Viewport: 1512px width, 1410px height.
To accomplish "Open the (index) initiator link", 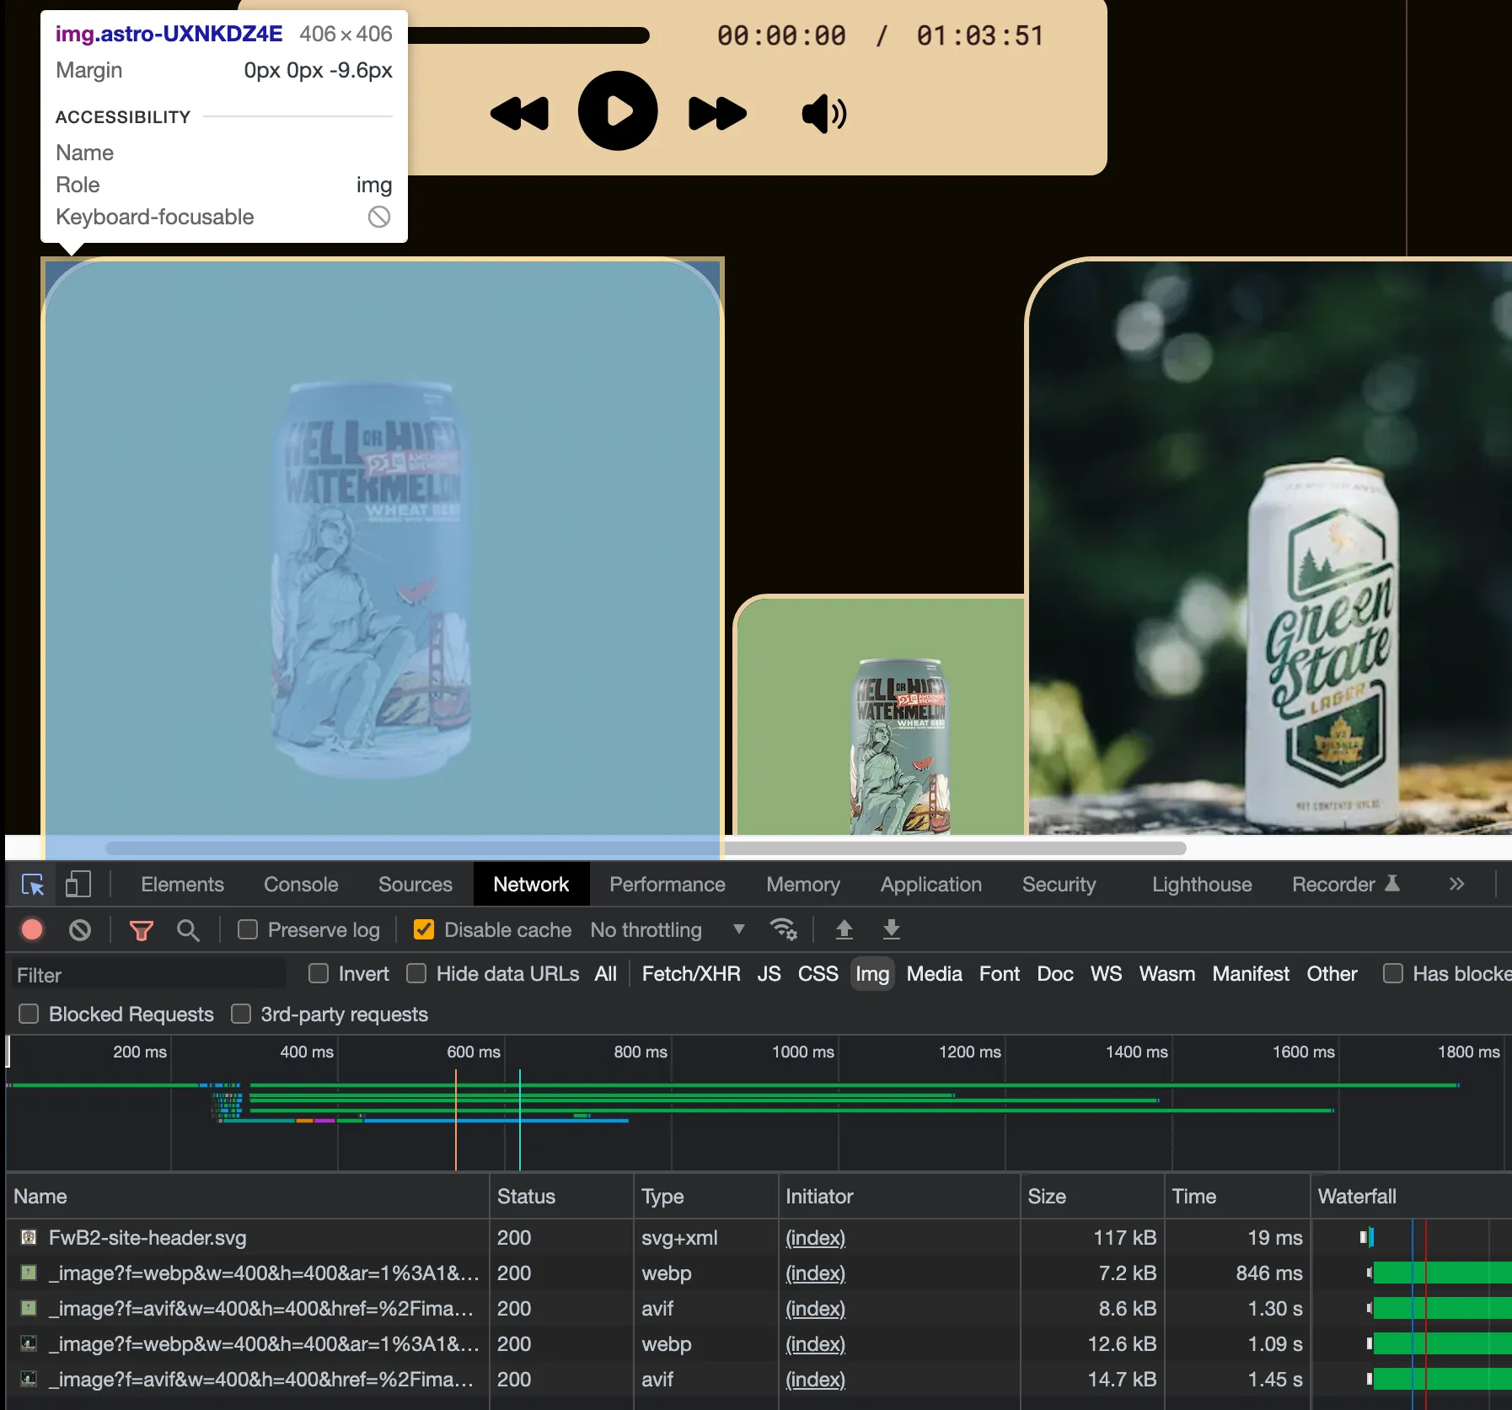I will tap(813, 1237).
